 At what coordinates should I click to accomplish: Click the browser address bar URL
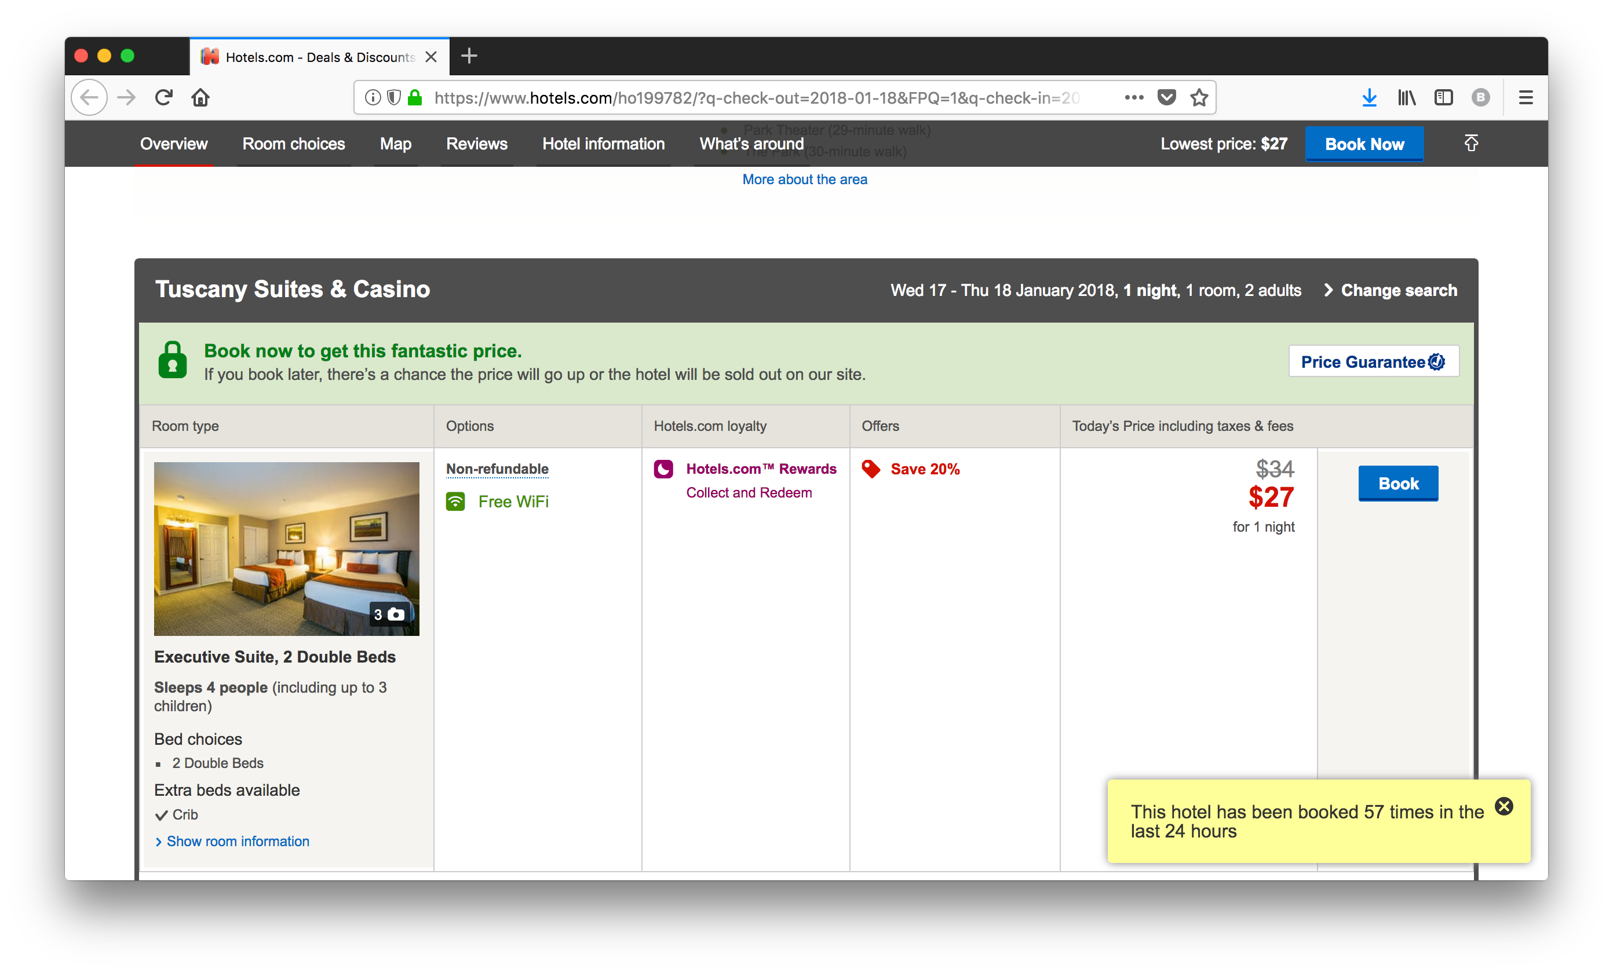click(758, 97)
